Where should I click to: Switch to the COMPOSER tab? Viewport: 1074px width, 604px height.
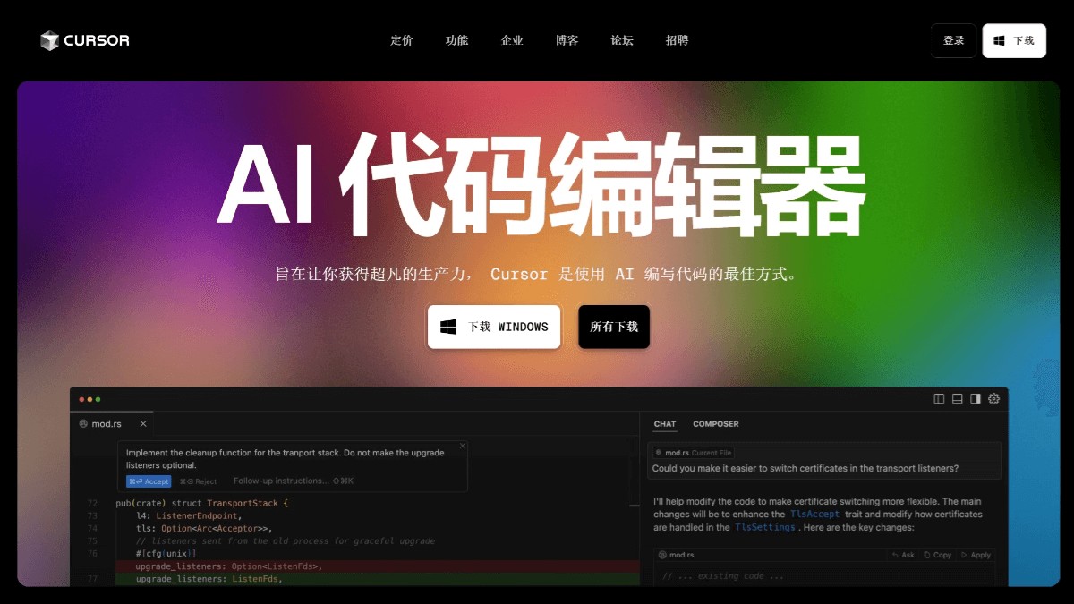tap(716, 424)
